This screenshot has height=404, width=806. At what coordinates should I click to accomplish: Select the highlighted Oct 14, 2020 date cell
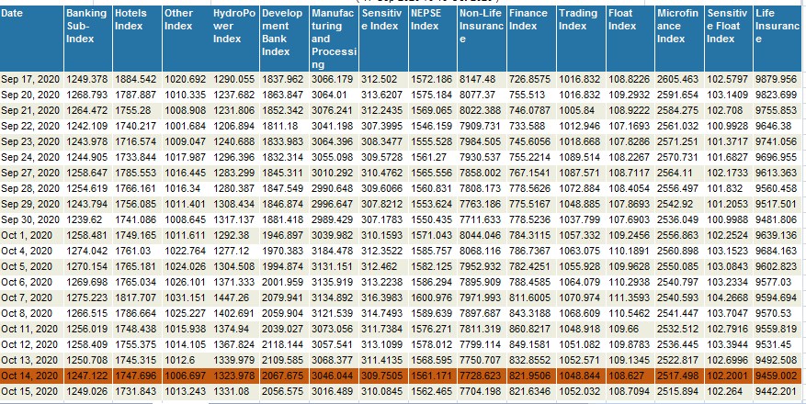(30, 376)
